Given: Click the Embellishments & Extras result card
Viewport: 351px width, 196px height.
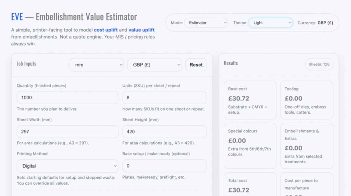Looking at the screenshot, I should pyautogui.click(x=307, y=146).
